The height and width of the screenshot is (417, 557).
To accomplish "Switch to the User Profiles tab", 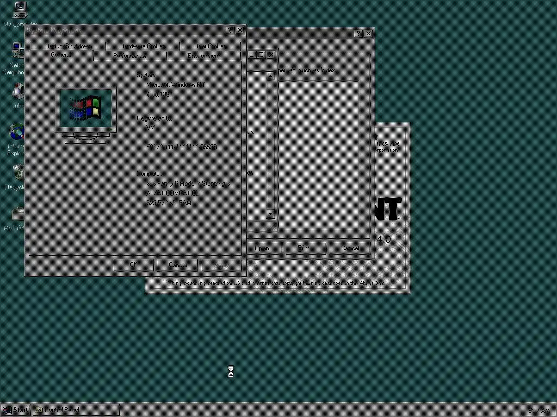I will pyautogui.click(x=210, y=47).
